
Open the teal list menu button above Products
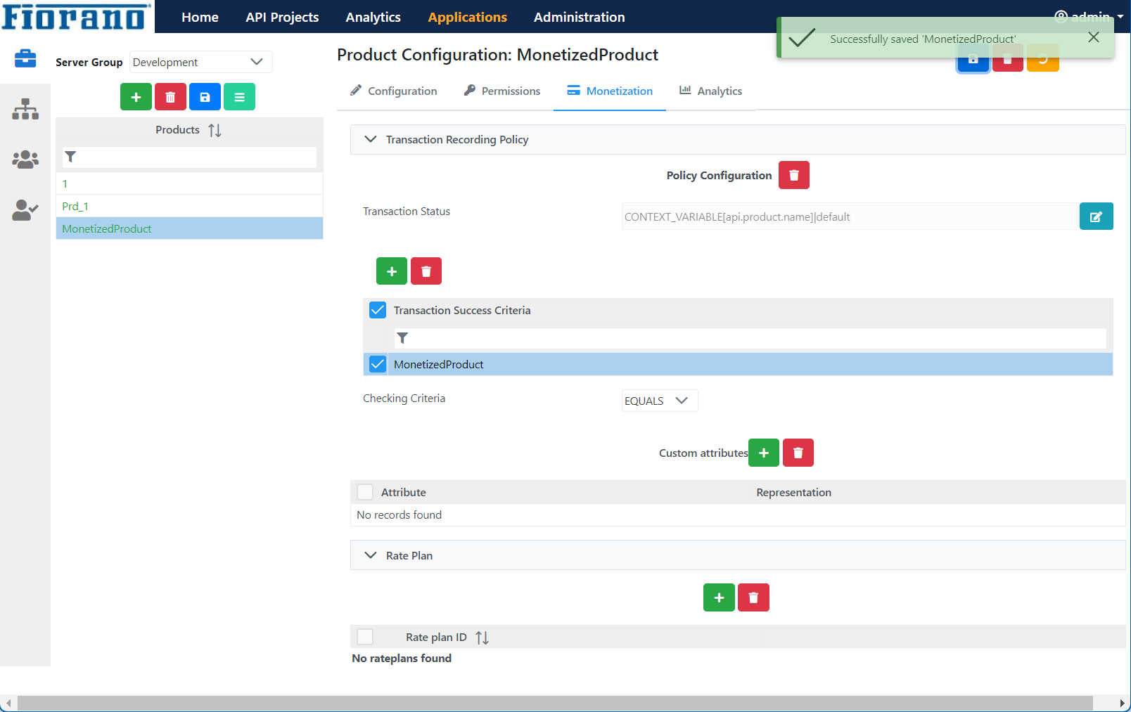[239, 97]
